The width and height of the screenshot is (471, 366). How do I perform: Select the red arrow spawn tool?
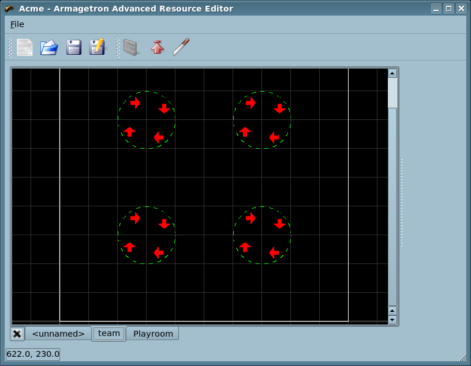coord(157,47)
